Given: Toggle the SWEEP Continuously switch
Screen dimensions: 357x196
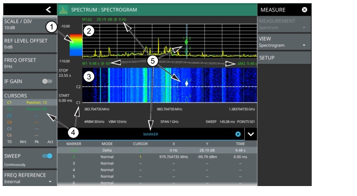Looking at the screenshot, I should [47, 156].
